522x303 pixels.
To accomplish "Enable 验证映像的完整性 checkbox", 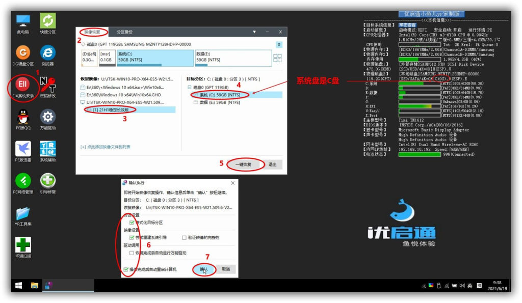I will point(184,237).
